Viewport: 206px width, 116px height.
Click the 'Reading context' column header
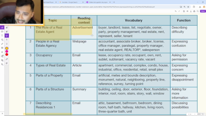(84, 20)
